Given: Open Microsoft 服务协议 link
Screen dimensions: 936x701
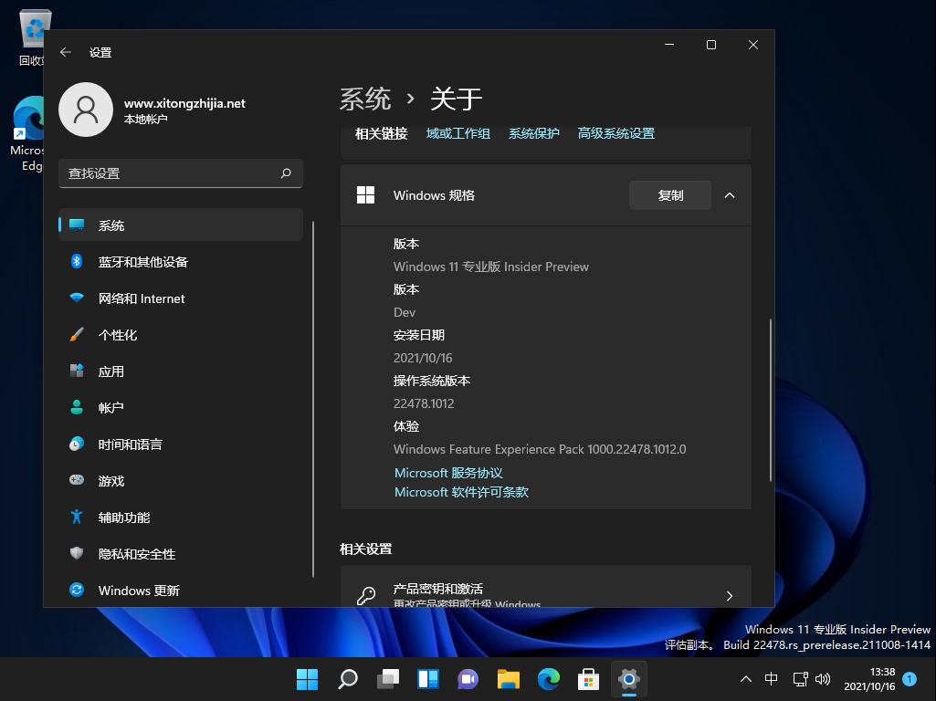Looking at the screenshot, I should [x=448, y=472].
